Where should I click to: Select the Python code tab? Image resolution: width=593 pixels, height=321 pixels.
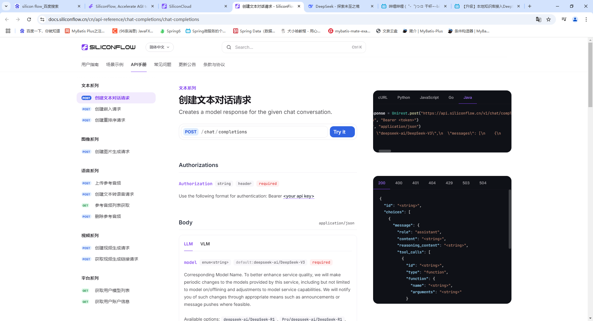(x=404, y=98)
